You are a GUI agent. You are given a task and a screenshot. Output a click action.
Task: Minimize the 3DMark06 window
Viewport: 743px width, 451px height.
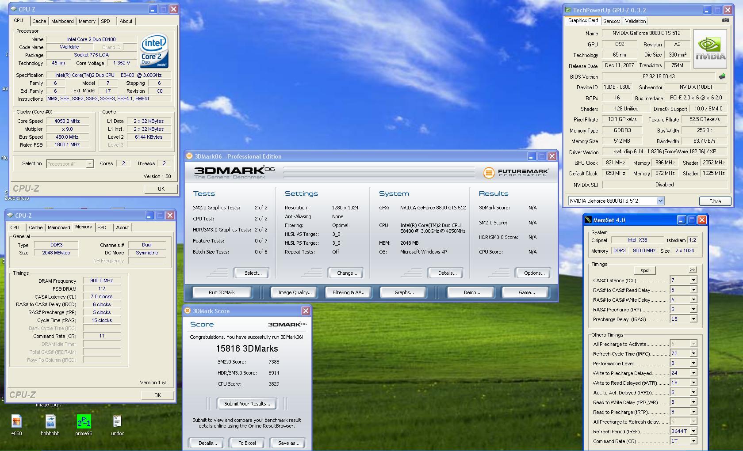coord(531,156)
